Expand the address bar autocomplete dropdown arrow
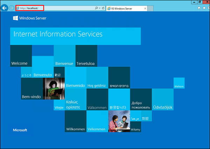 99,8
